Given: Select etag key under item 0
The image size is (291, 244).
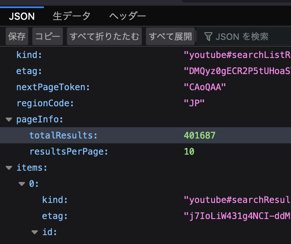Looking at the screenshot, I should coord(55,216).
